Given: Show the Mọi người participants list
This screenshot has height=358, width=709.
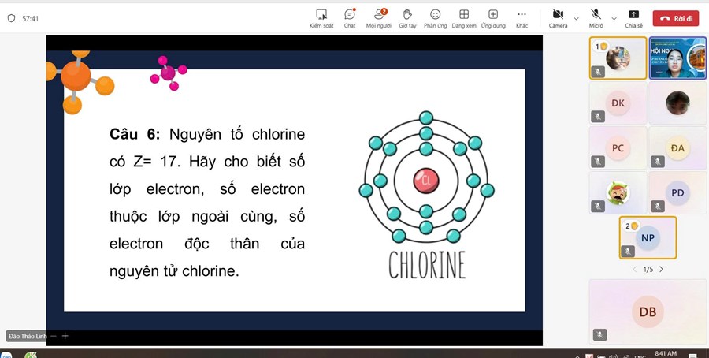Looking at the screenshot, I should point(379,18).
